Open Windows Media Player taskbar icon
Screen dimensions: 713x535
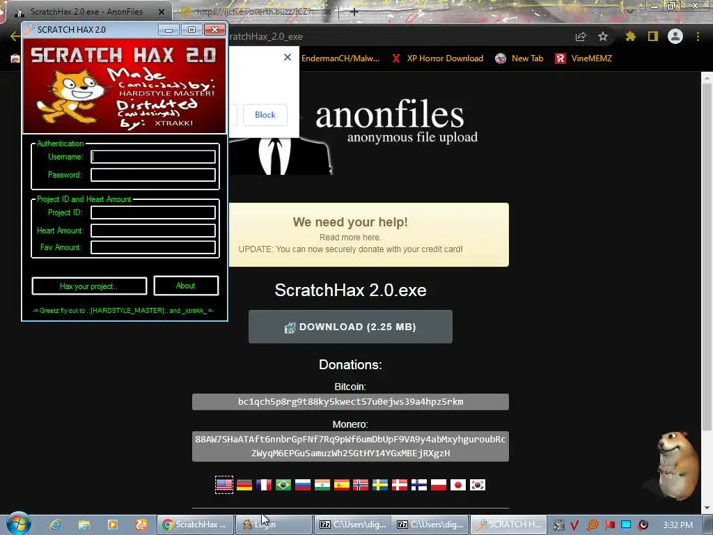pyautogui.click(x=112, y=525)
